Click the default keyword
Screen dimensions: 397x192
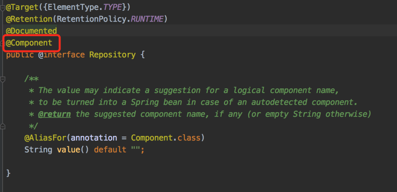coord(110,150)
